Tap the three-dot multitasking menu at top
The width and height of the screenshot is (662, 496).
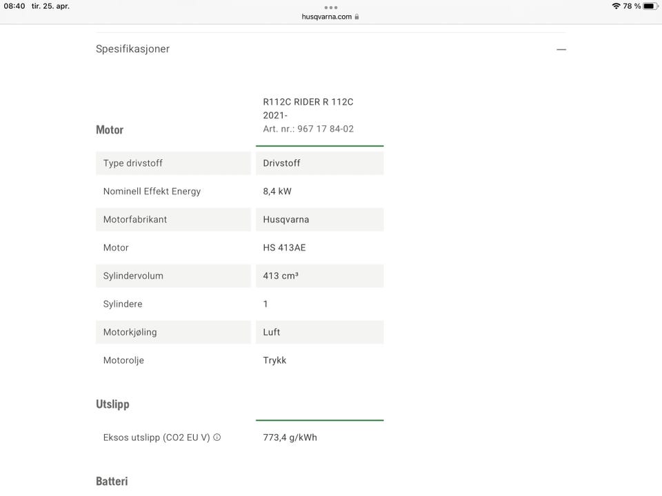[x=330, y=7]
